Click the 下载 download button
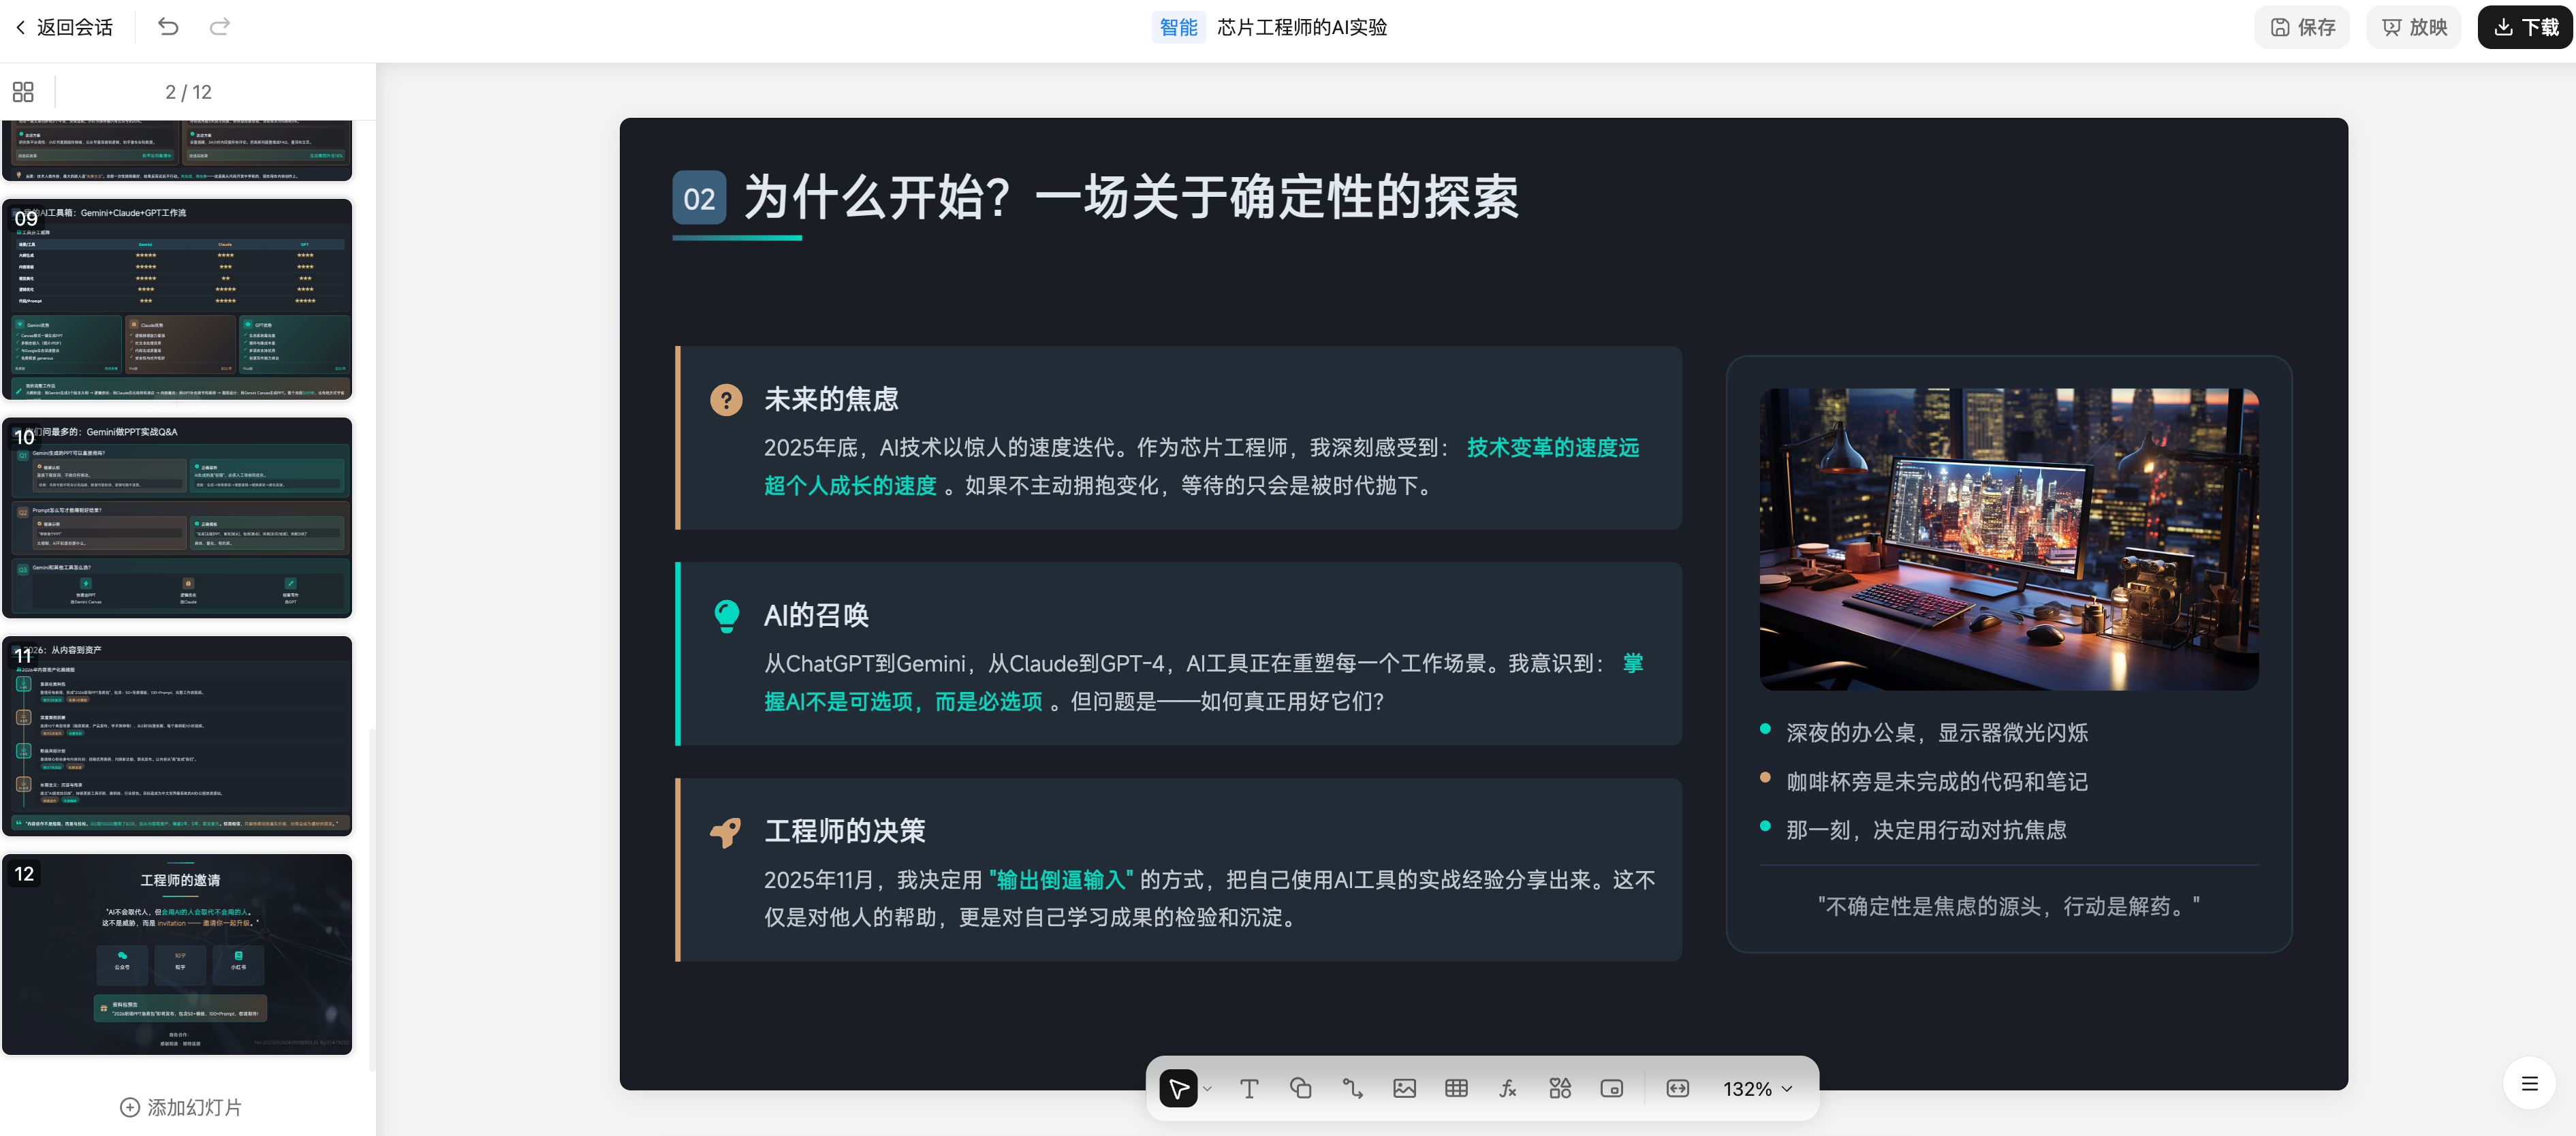2576x1136 pixels. 2525,27
